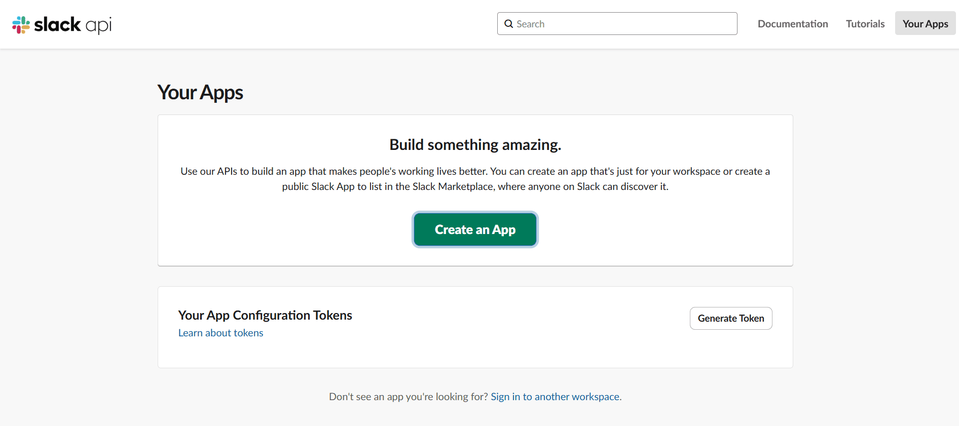Viewport: 959px width, 426px height.
Task: Go to the Tutorials nav item
Action: 865,24
